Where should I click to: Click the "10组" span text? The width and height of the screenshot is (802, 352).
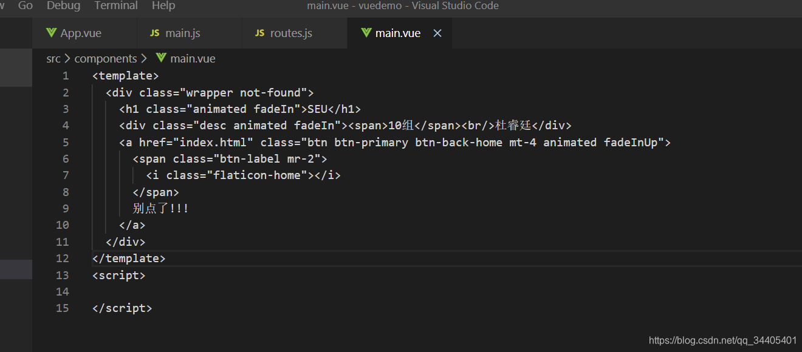401,126
